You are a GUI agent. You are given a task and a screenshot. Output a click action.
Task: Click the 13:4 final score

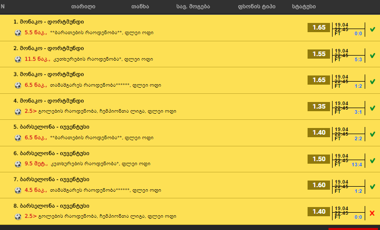pos(357,165)
